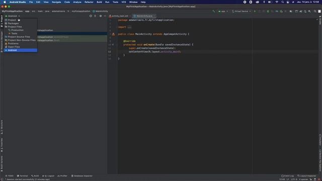This screenshot has width=322, height=181.
Task: Open the Apple menu
Action: pos(5,2)
